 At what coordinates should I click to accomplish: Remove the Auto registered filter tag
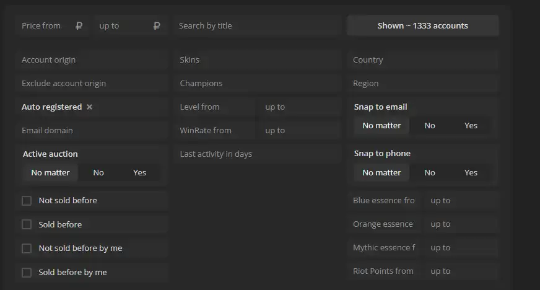(x=89, y=107)
